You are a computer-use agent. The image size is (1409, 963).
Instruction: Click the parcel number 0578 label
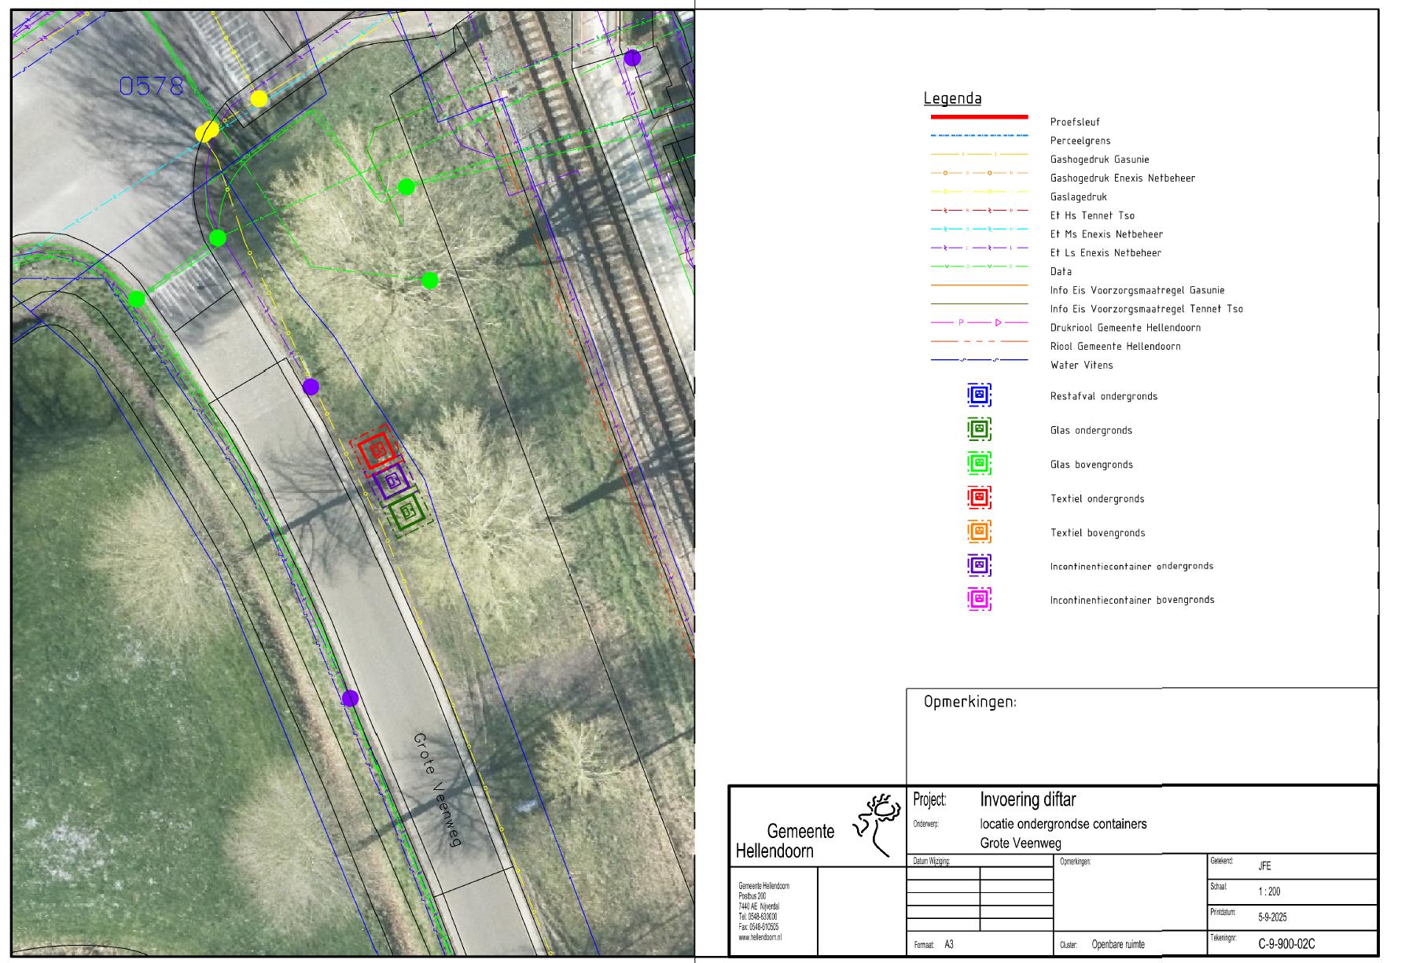(151, 86)
